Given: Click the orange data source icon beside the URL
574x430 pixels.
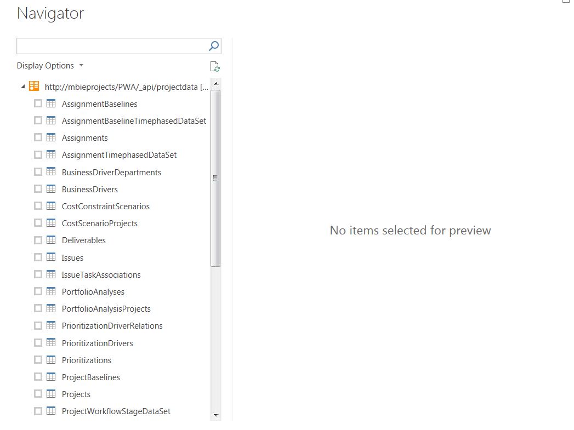Looking at the screenshot, I should click(x=34, y=86).
